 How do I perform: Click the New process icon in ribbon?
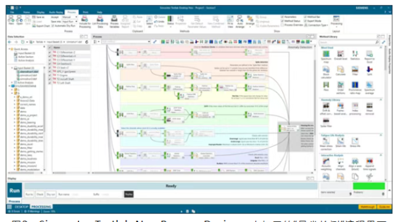point(11,20)
